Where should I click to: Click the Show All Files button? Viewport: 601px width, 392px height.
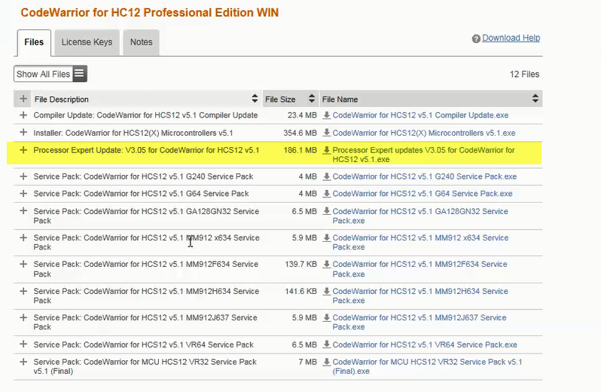(43, 74)
